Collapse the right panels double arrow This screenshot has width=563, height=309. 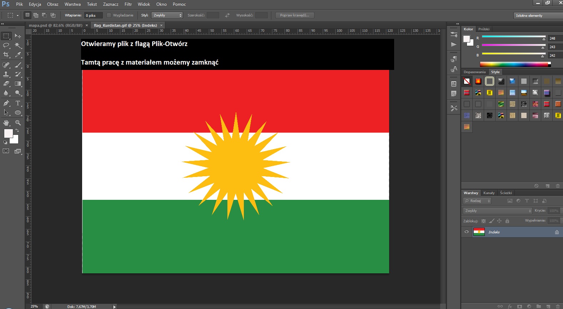457,24
